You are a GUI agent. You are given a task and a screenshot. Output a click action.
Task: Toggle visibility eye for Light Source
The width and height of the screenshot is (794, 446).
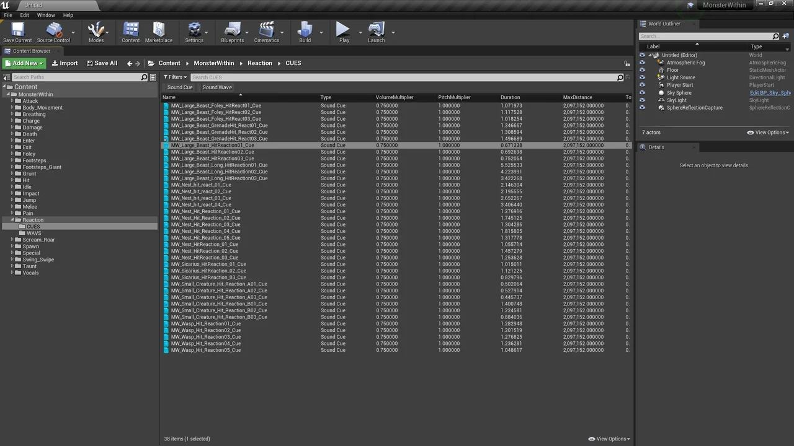(642, 77)
